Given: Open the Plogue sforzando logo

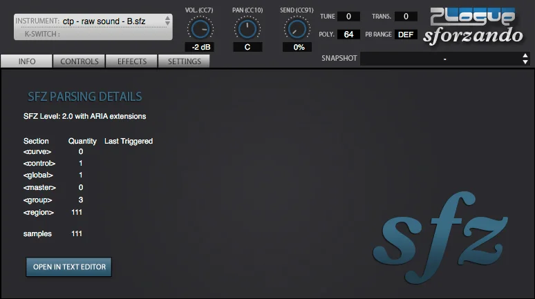Looking at the screenshot, I should click(x=473, y=27).
